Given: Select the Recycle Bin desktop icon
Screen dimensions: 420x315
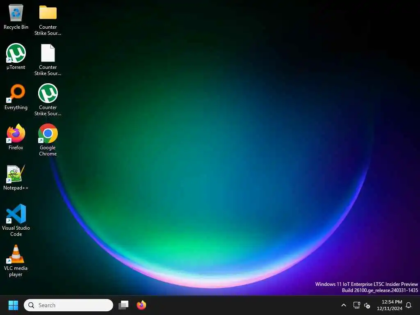Looking at the screenshot, I should coord(16,16).
